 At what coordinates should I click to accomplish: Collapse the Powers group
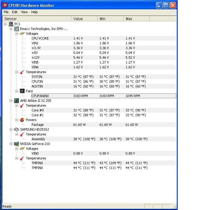click(x=17, y=120)
